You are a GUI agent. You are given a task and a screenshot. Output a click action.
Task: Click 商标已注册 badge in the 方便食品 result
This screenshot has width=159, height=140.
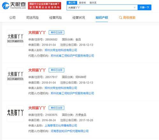(56, 108)
